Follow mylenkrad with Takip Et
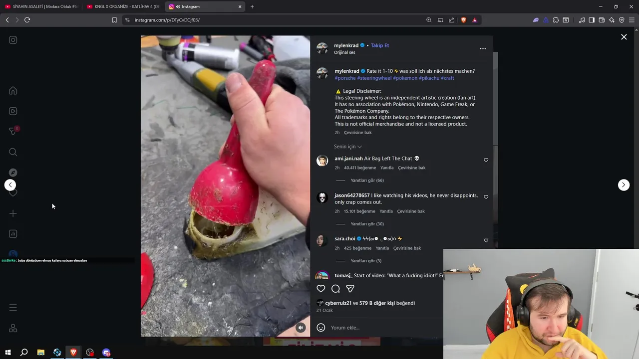639x359 pixels. tap(380, 45)
